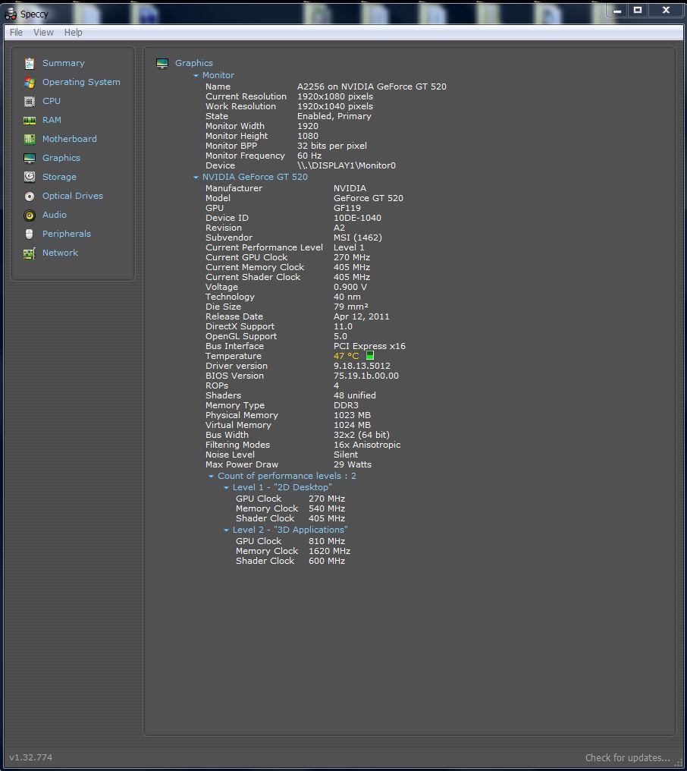Click the Audio speaker icon

point(30,216)
